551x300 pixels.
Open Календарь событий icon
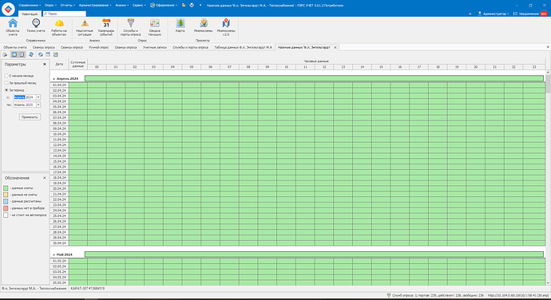106,27
